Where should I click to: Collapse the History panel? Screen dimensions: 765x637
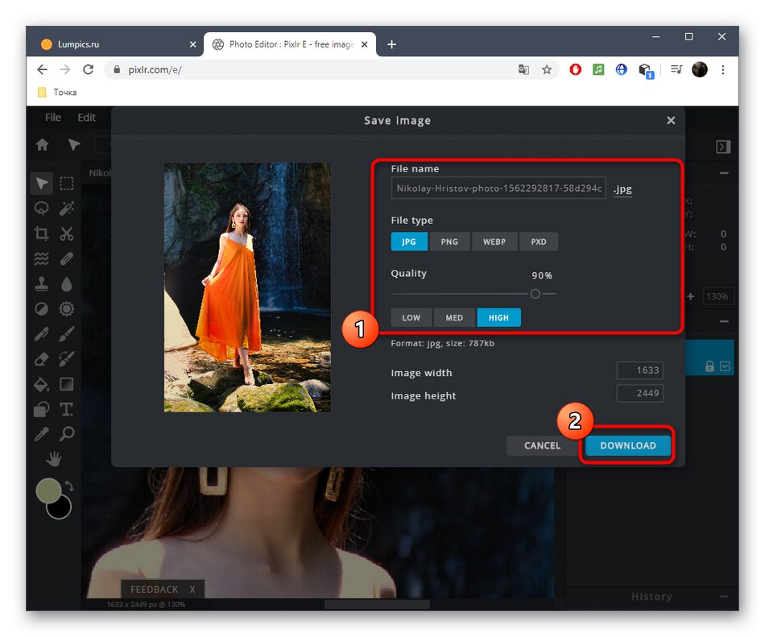(724, 597)
